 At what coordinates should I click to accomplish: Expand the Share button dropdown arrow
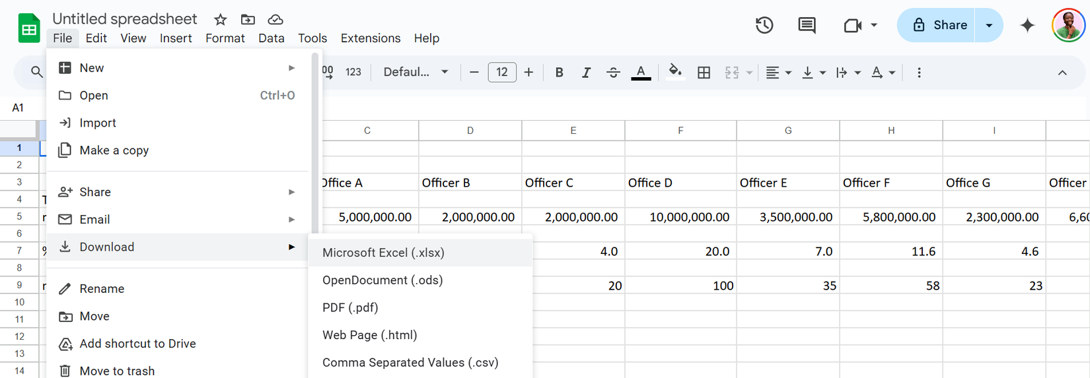[989, 25]
